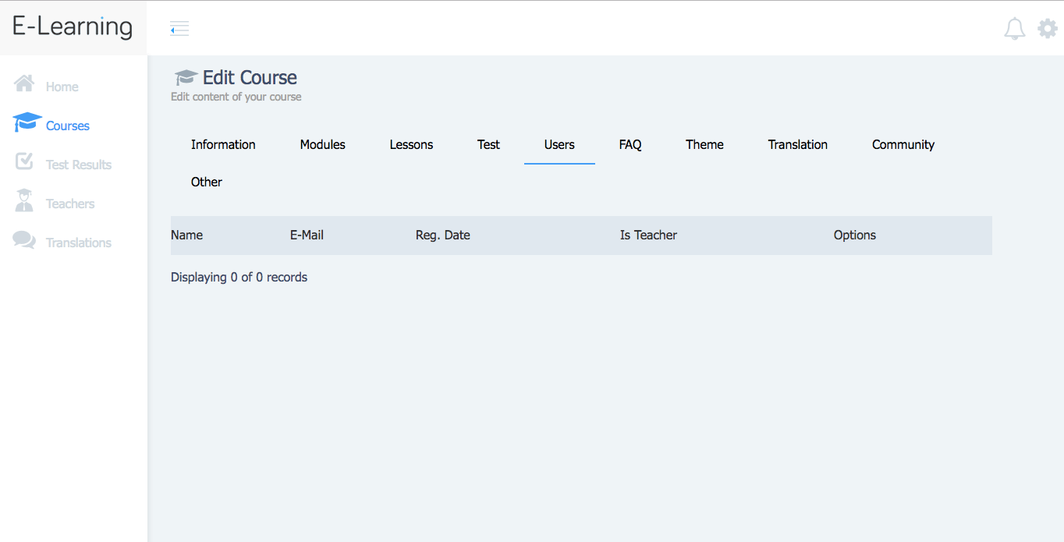The height and width of the screenshot is (542, 1064).
Task: Click the Home house icon
Action: point(24,83)
